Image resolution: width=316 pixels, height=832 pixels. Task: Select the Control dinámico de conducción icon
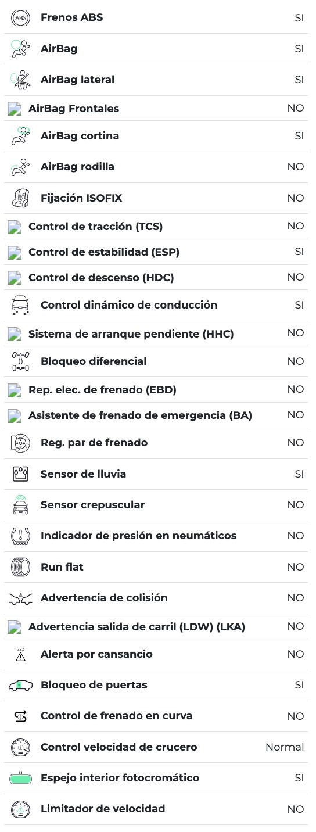point(20,305)
